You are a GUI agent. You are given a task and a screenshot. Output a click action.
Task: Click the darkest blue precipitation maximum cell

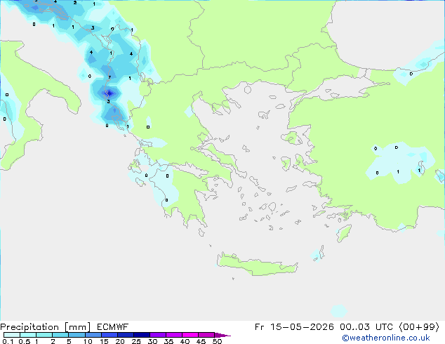coord(108,93)
